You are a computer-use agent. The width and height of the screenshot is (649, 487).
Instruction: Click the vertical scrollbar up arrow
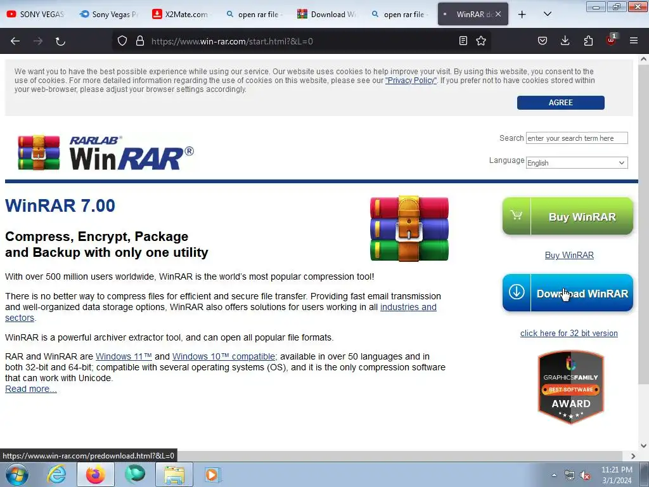[x=644, y=59]
